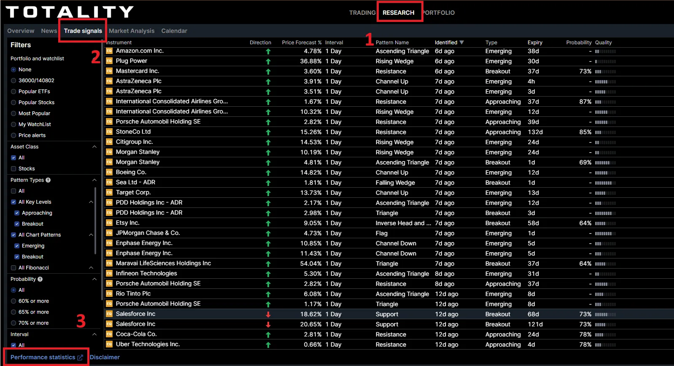Click the quality bar for StoneCo Ltd

tap(605, 132)
